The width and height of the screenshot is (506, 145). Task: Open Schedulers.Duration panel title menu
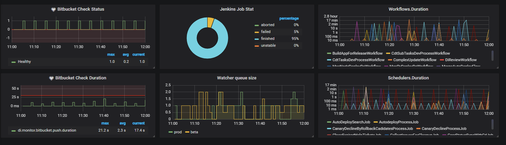408,78
